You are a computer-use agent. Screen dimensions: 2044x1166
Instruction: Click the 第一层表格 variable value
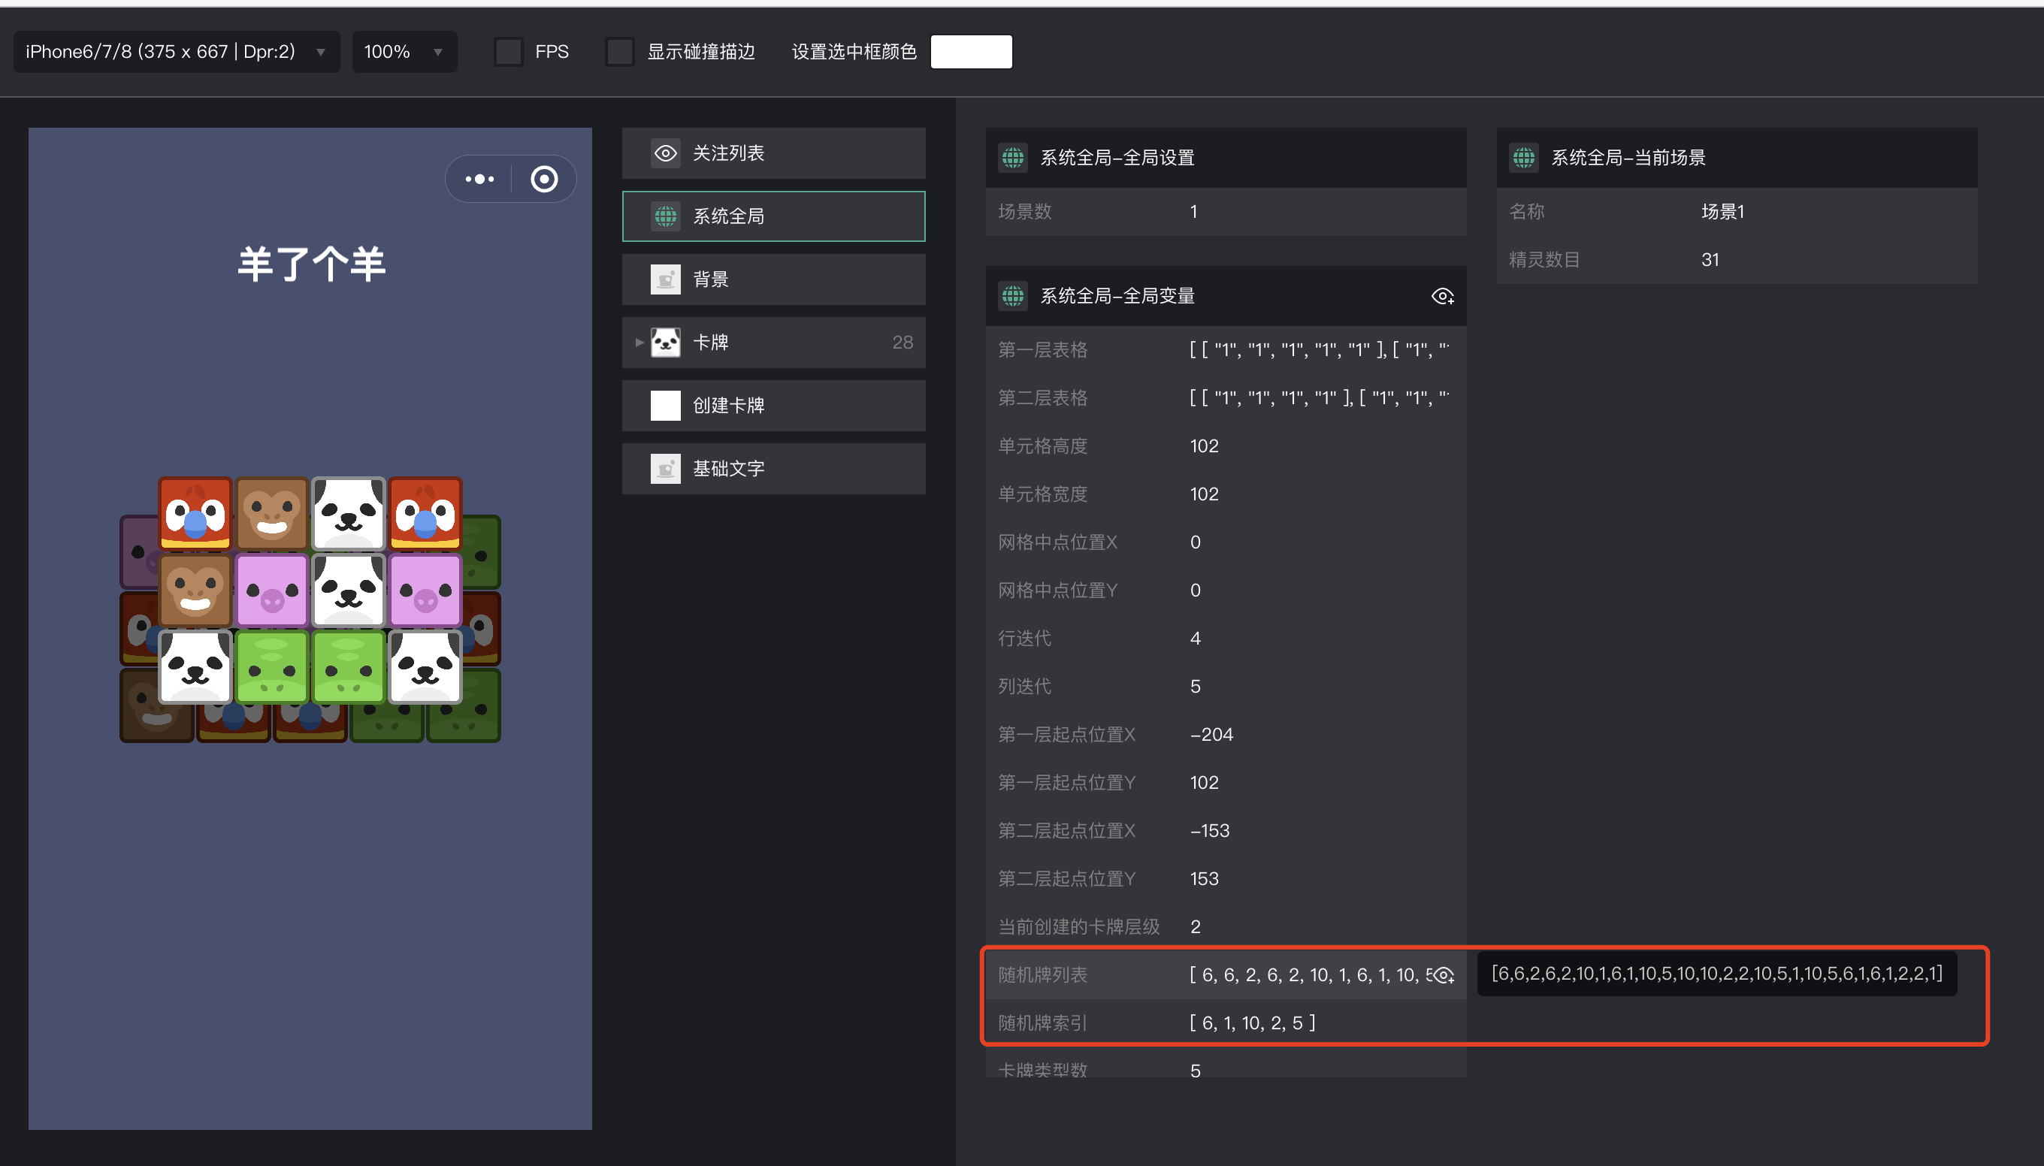(x=1319, y=350)
